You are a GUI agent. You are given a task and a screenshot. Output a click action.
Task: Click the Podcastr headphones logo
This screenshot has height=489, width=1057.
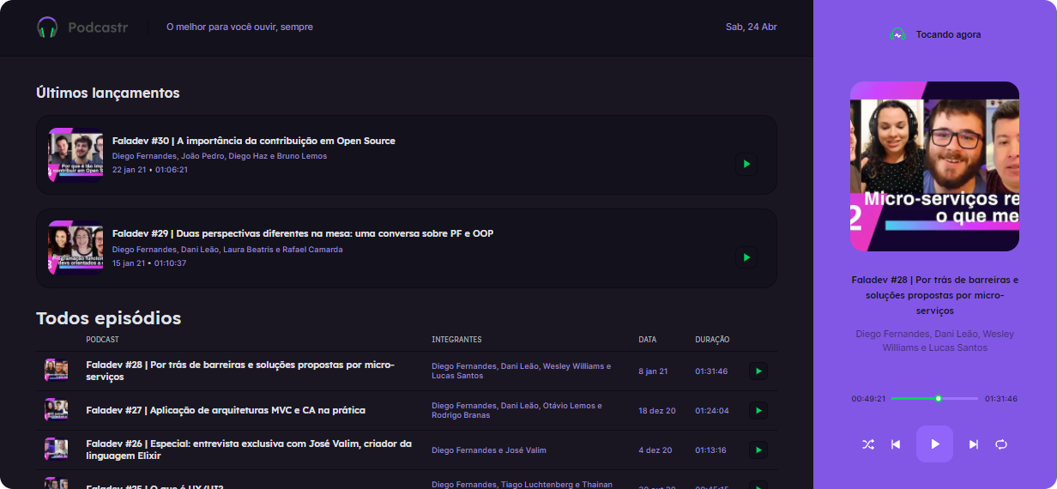47,27
